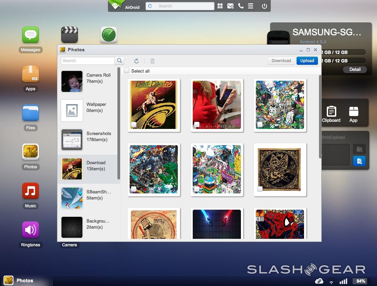Open the Ringtones app icon

coord(31,230)
